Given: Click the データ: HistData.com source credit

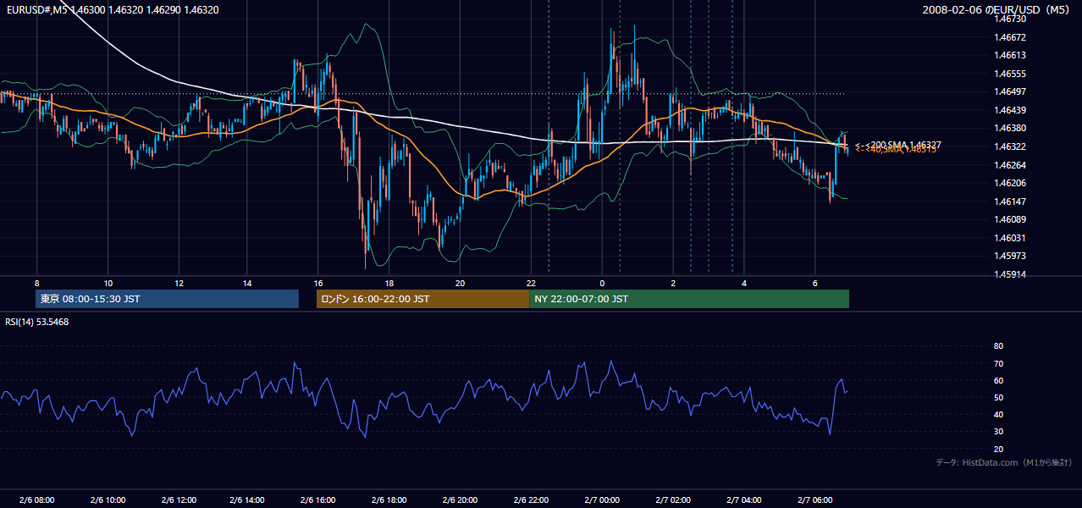Looking at the screenshot, I should pos(1003,462).
